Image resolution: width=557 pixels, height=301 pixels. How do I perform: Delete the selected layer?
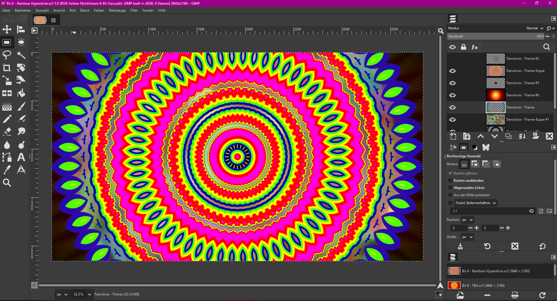[549, 136]
